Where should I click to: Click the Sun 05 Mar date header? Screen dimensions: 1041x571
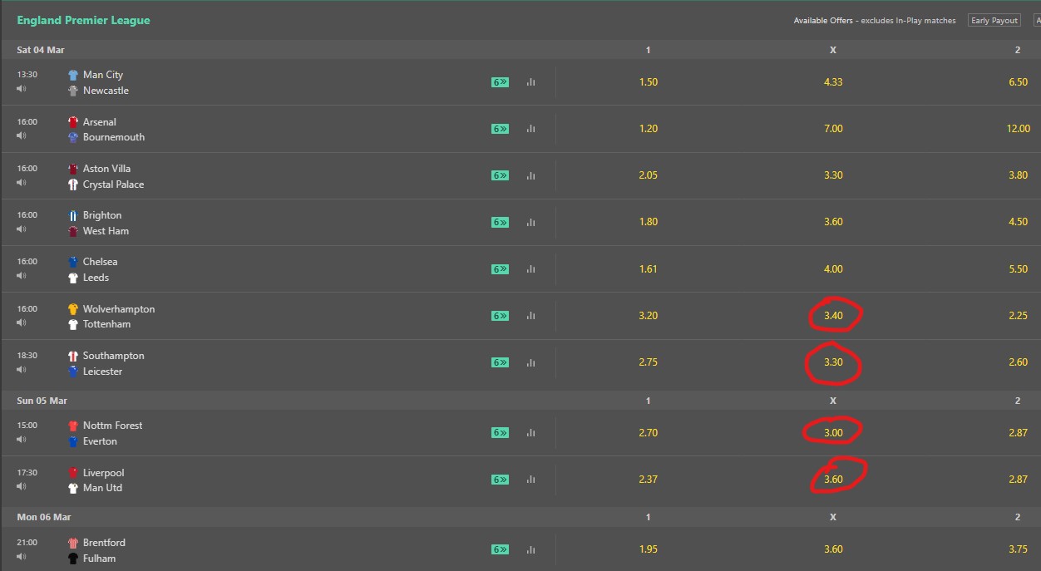(x=42, y=401)
